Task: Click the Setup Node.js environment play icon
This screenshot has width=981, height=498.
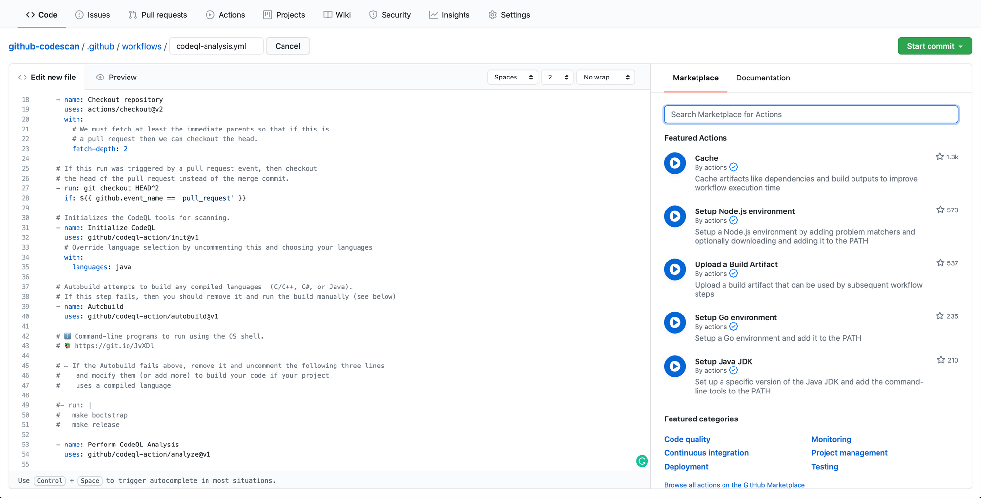Action: 675,216
